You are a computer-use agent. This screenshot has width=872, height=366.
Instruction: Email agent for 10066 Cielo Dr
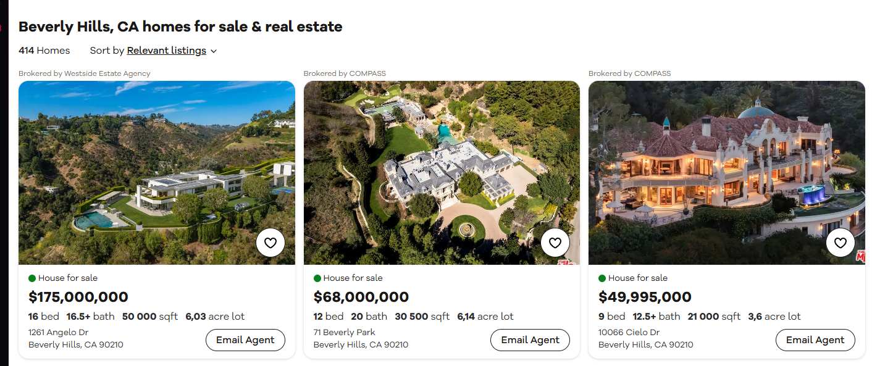[x=815, y=340]
